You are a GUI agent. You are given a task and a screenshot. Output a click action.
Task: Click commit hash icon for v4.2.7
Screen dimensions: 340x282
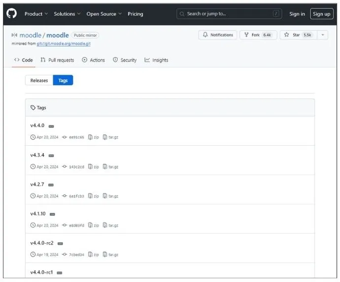click(65, 196)
